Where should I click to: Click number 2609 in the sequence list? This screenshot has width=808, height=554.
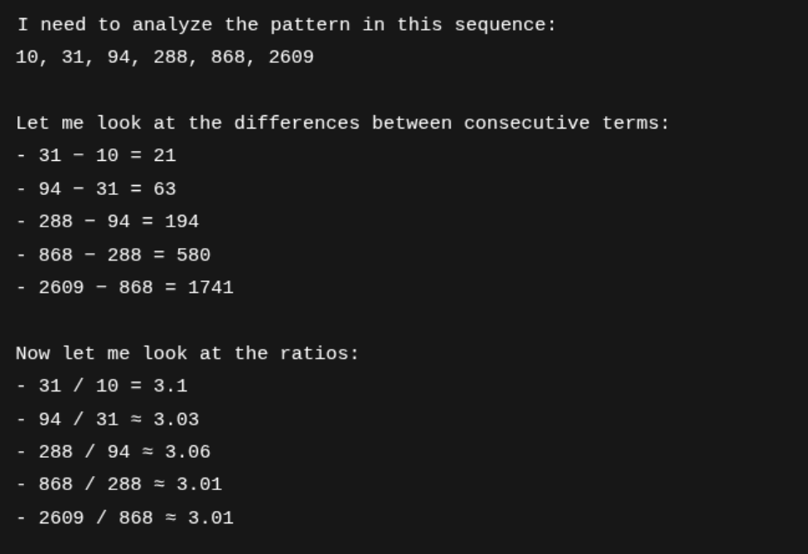click(x=291, y=58)
